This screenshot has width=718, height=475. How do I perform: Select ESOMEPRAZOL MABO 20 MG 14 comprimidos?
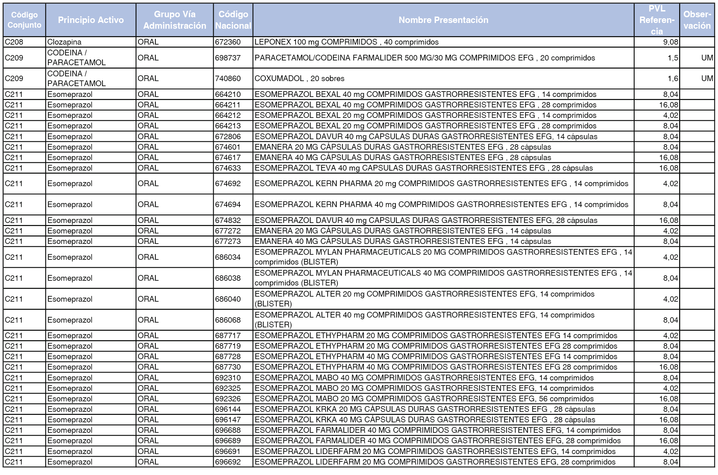(443, 388)
